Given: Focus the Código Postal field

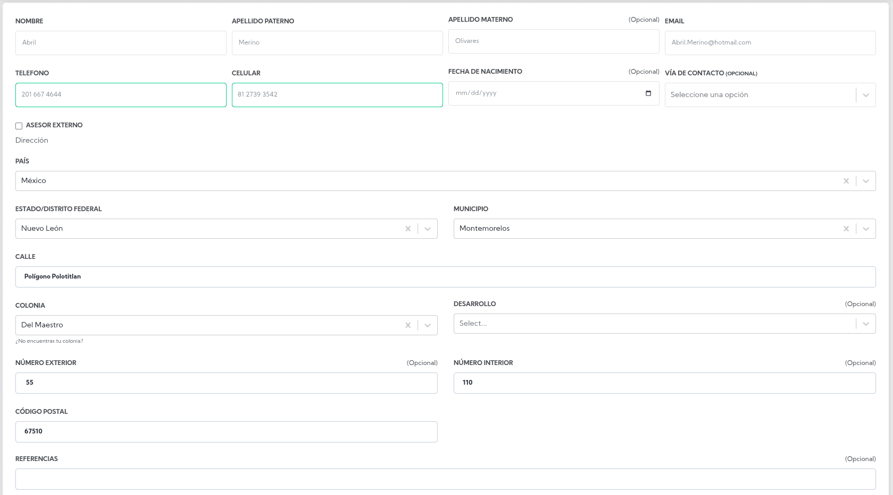Looking at the screenshot, I should click(x=226, y=432).
